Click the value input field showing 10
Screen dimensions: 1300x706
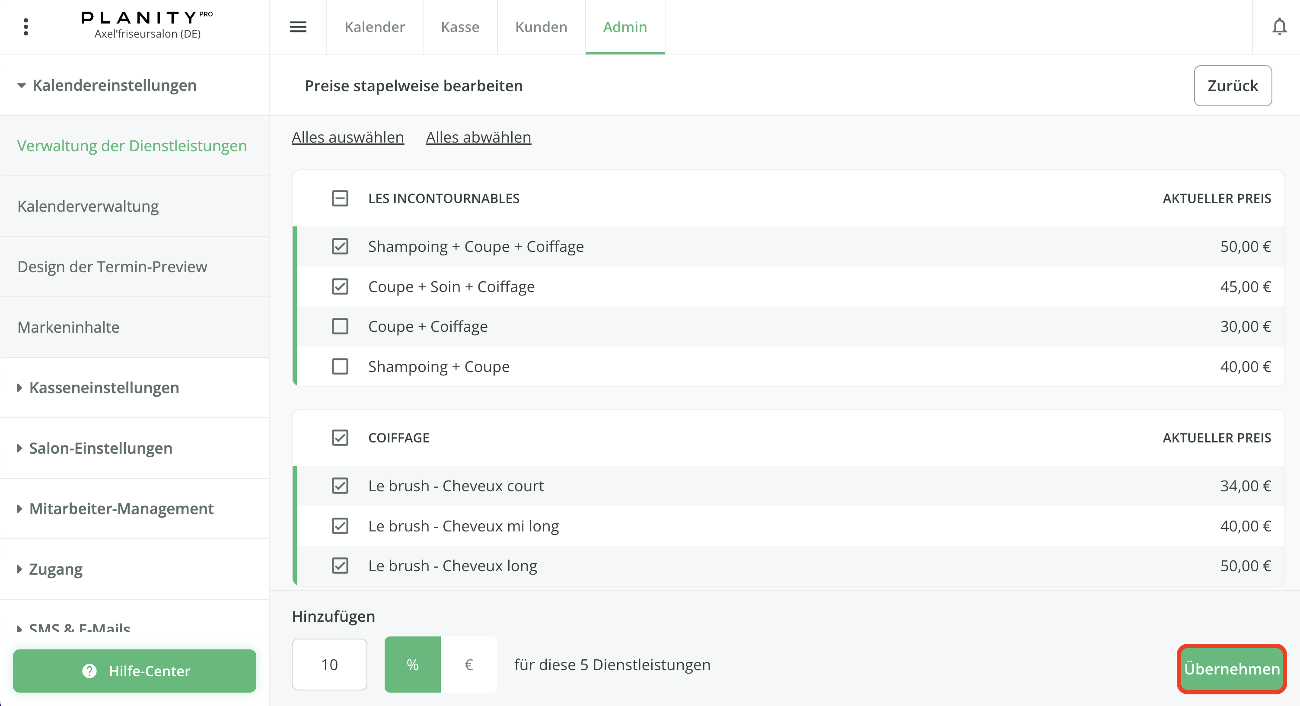[329, 665]
